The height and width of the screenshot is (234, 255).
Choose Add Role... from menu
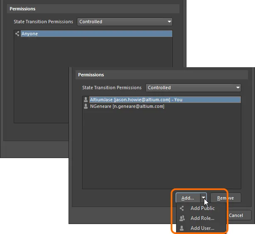coord(201,218)
